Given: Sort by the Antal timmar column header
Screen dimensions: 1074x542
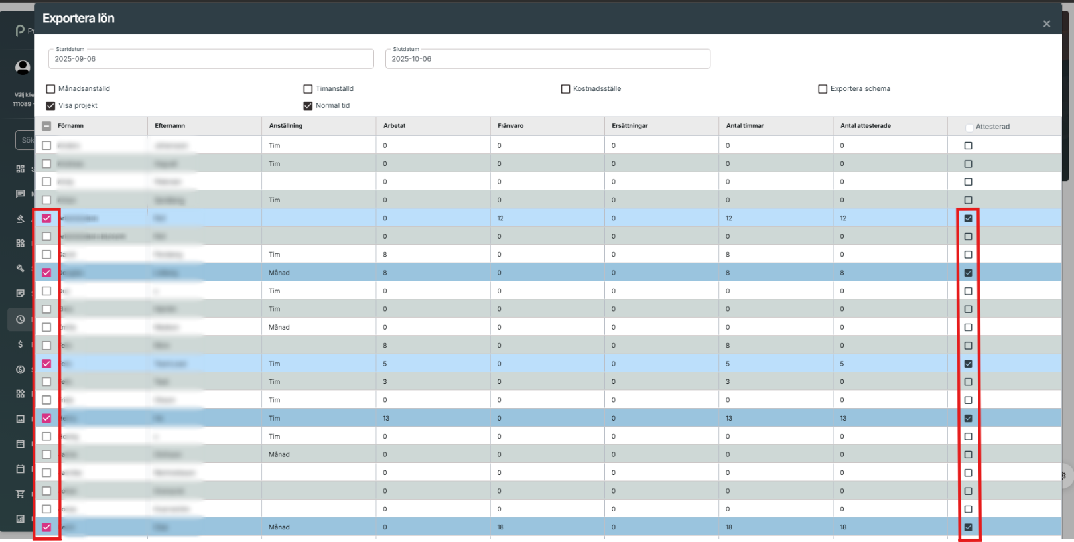Looking at the screenshot, I should tap(744, 126).
